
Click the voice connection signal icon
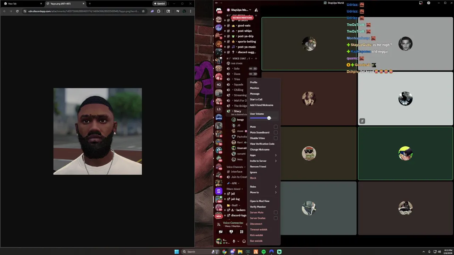[219, 224]
